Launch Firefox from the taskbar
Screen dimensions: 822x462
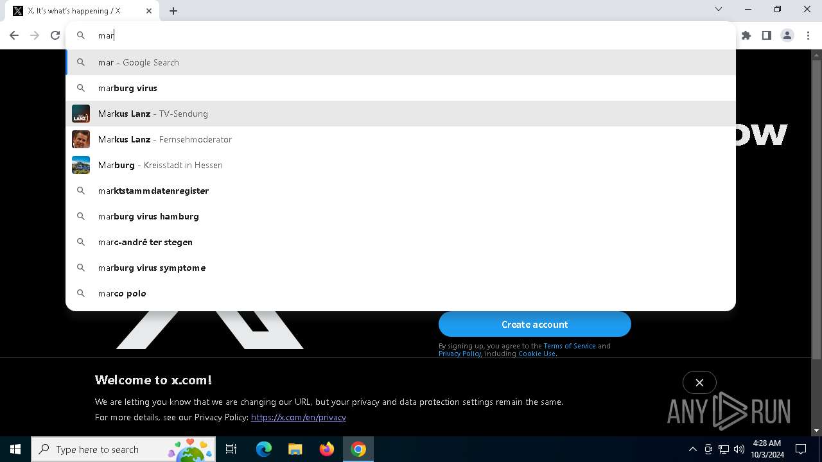(x=327, y=449)
